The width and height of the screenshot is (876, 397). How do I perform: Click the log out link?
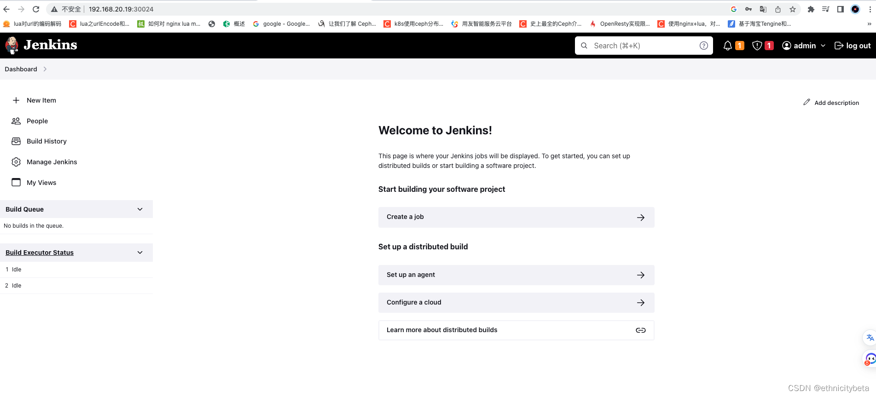point(853,46)
